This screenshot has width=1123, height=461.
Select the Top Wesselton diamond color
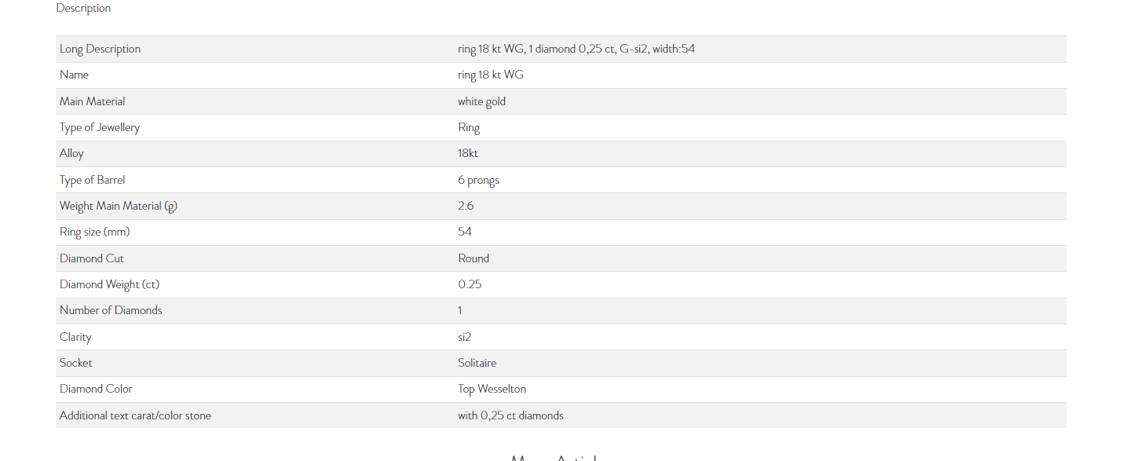click(492, 389)
